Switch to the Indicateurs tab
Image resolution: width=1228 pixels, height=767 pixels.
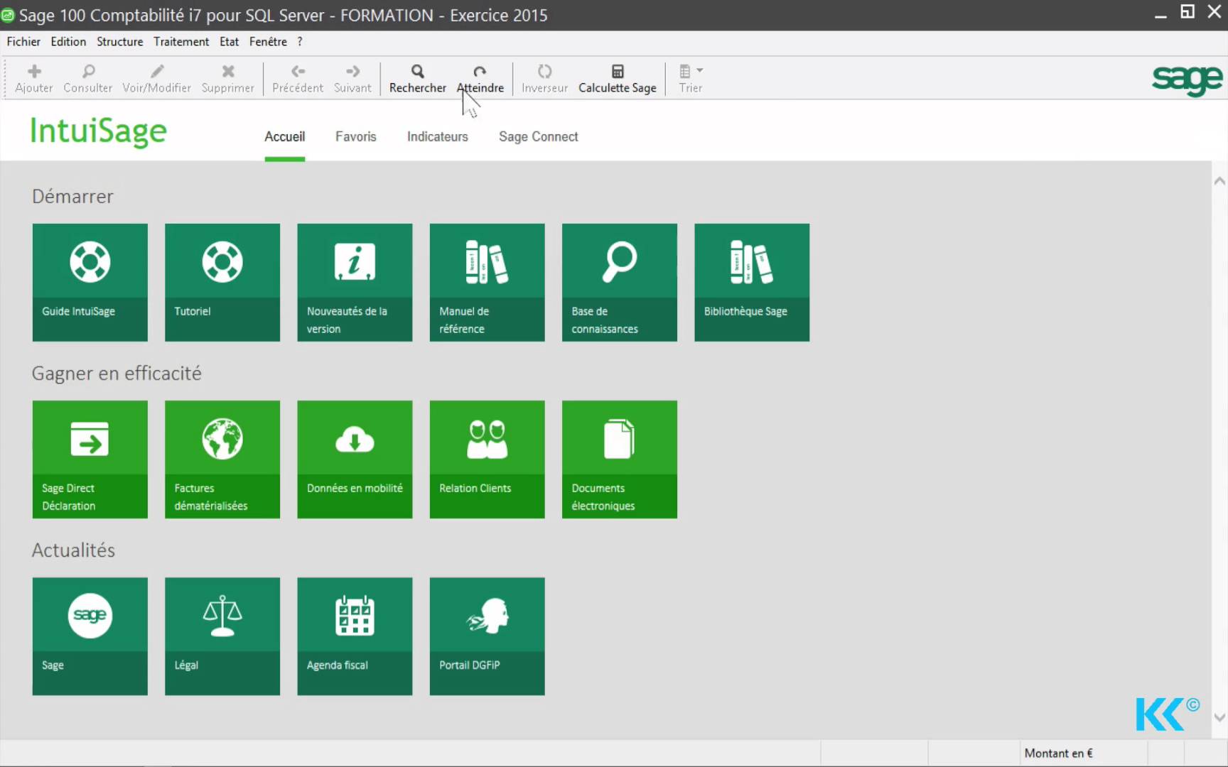coord(438,136)
